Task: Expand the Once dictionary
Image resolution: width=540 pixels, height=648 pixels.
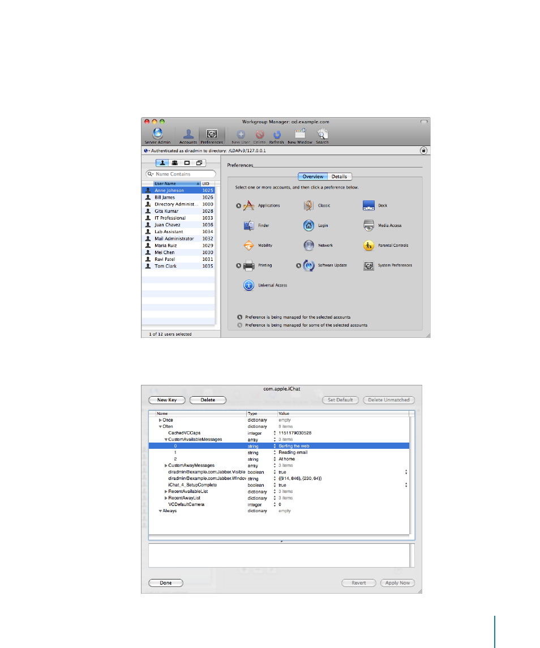Action: pyautogui.click(x=160, y=420)
